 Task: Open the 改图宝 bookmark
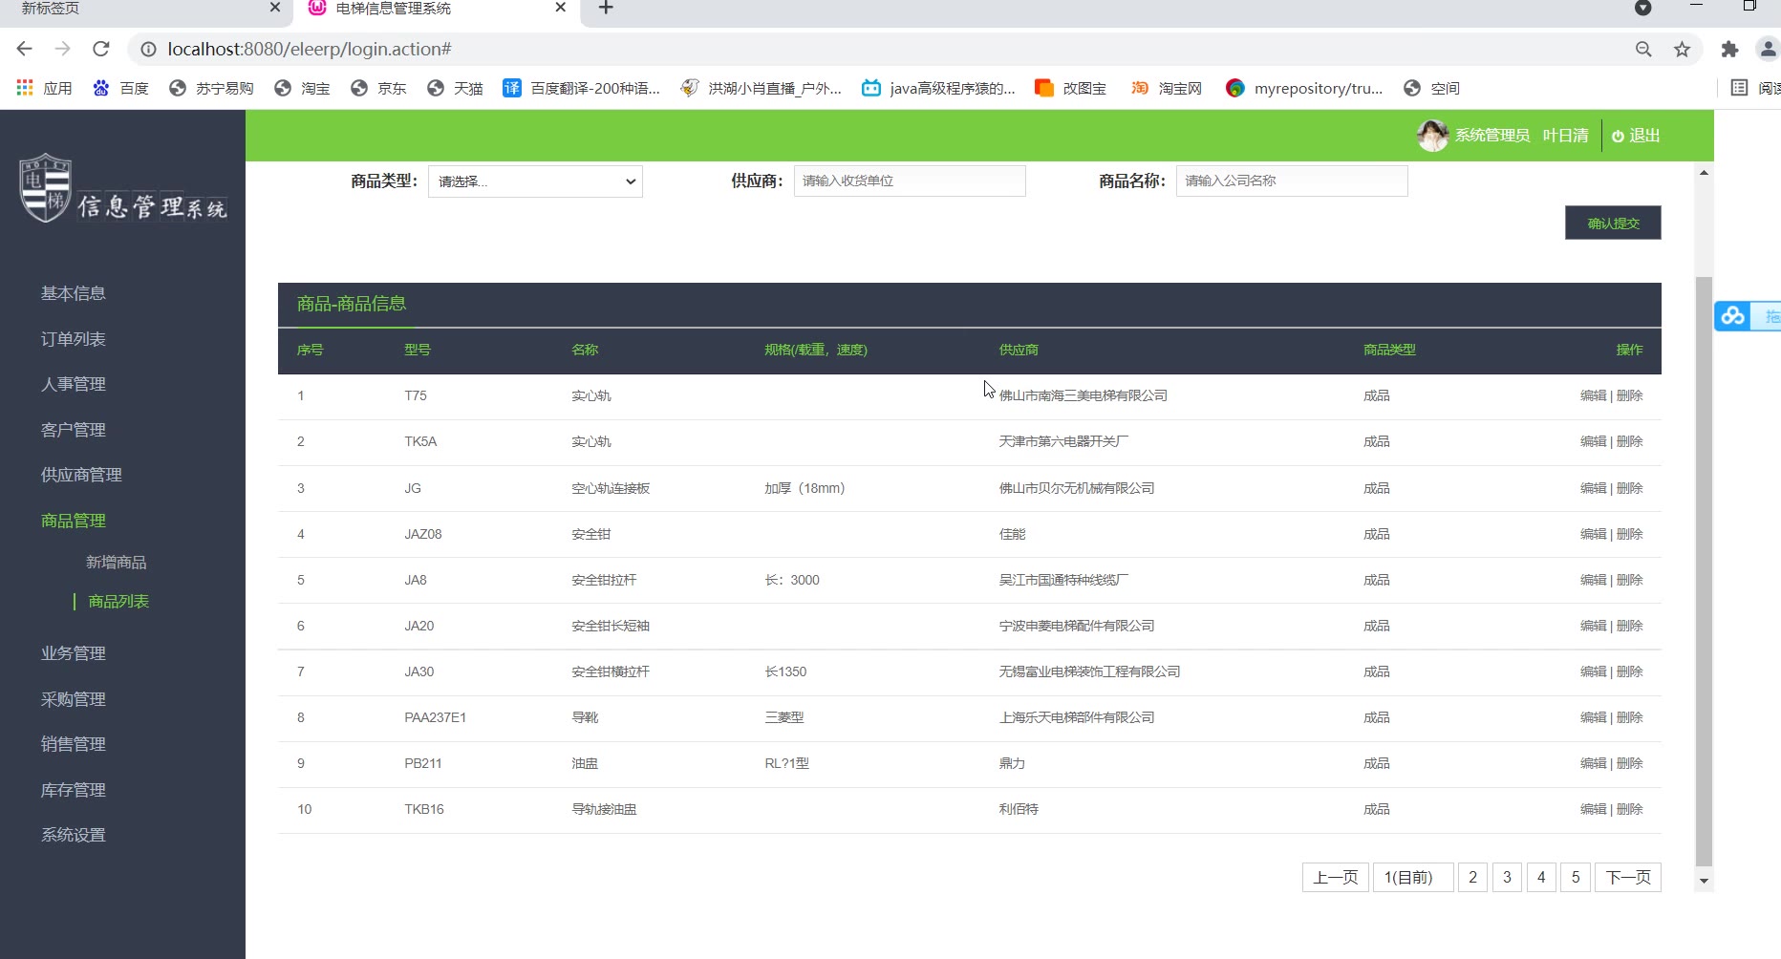tap(1070, 88)
